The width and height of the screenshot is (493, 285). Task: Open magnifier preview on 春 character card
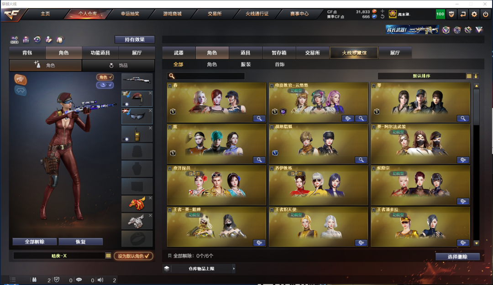click(259, 119)
